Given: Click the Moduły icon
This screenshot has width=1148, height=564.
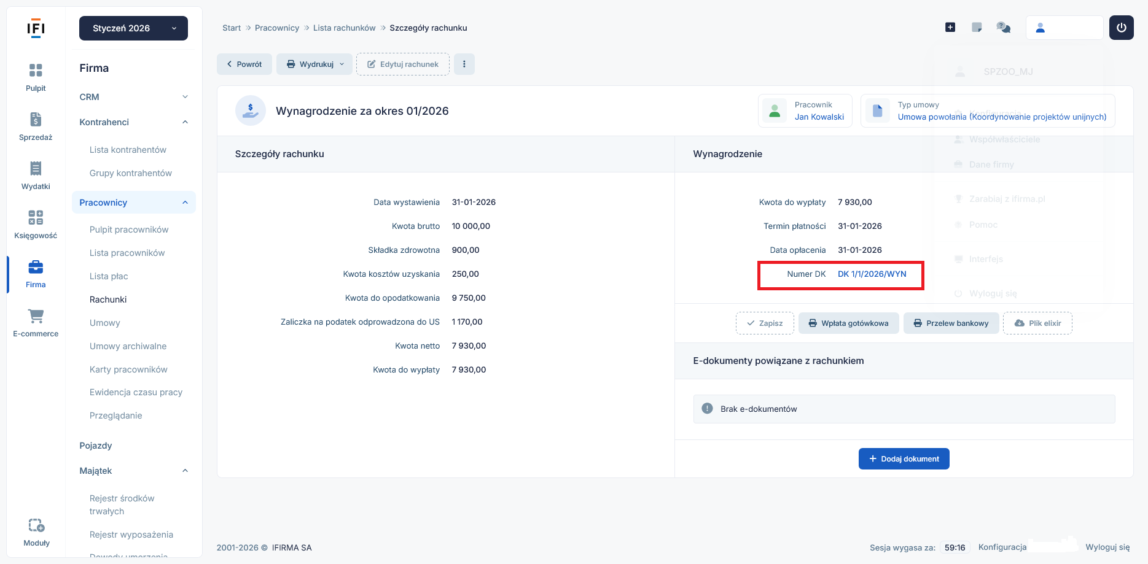Looking at the screenshot, I should pyautogui.click(x=36, y=526).
